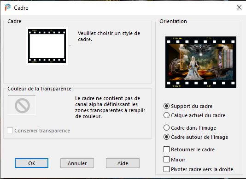Click the small dropdown arrow beside frame thumbnail
Viewport: 246px width, 179px height.
point(70,46)
